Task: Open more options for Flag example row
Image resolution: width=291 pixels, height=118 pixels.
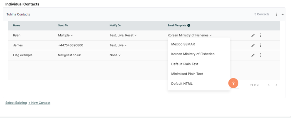Action: 260,55
